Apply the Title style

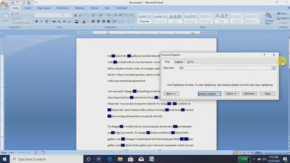[x=222, y=18]
